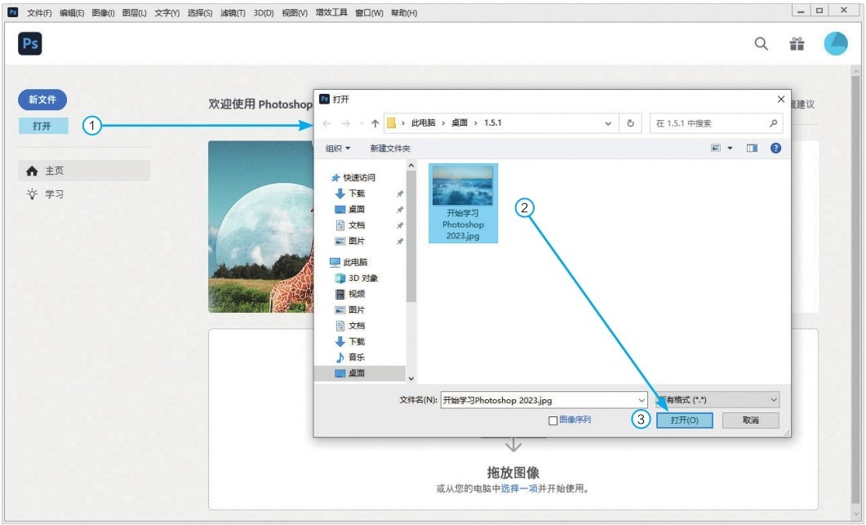Open the 3D(D) menu
Screen dimensions: 866x525
click(x=264, y=13)
